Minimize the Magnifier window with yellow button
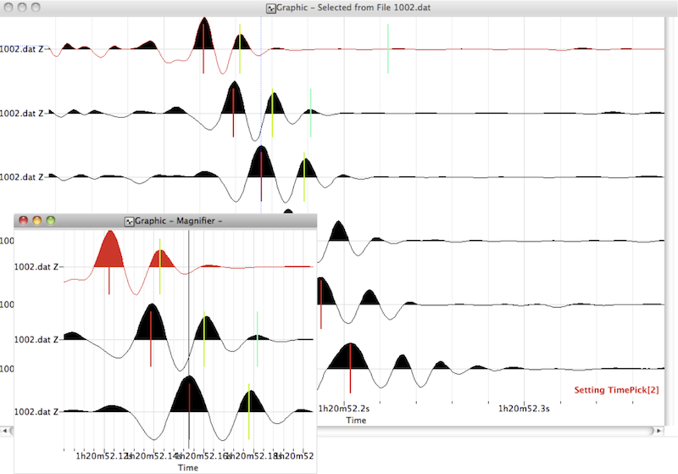Viewport: 678px width, 474px height. coord(36,220)
